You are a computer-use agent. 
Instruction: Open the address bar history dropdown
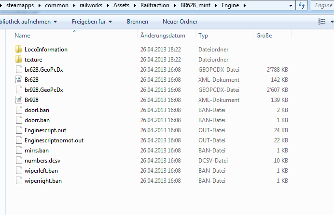coord(291,5)
